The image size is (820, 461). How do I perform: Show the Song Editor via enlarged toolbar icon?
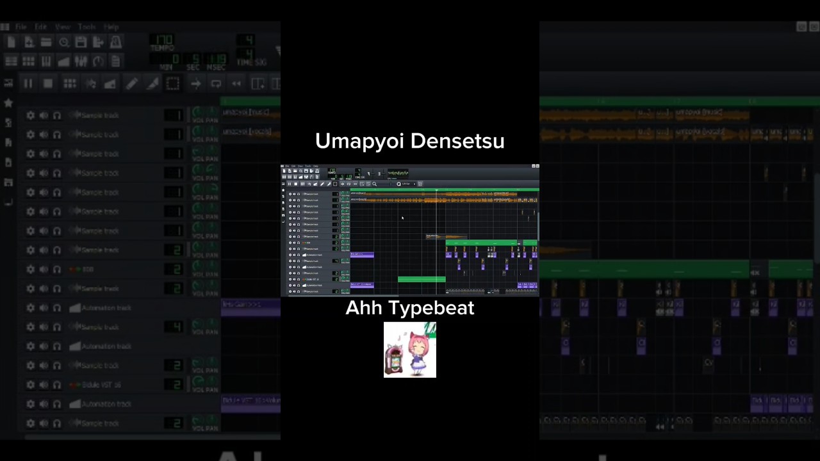12,61
